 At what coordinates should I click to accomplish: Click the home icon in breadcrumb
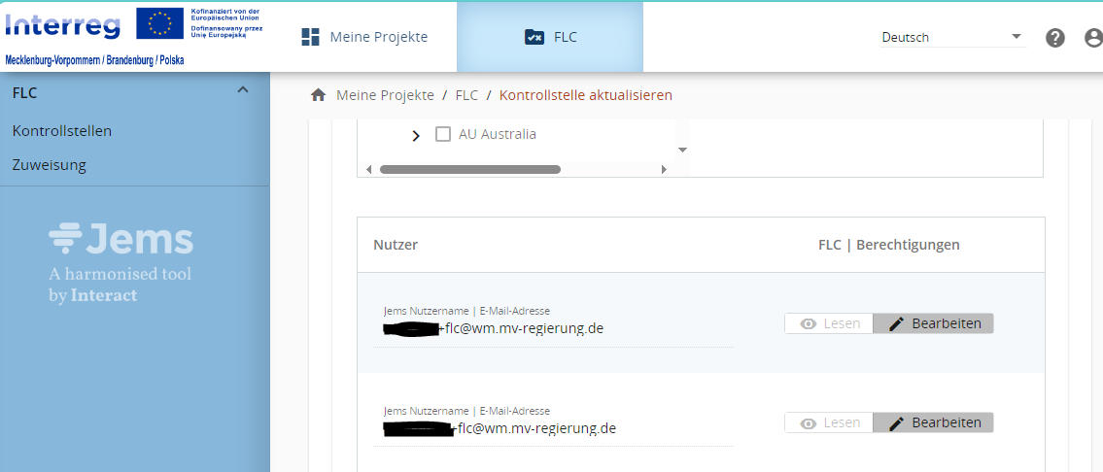pos(318,95)
